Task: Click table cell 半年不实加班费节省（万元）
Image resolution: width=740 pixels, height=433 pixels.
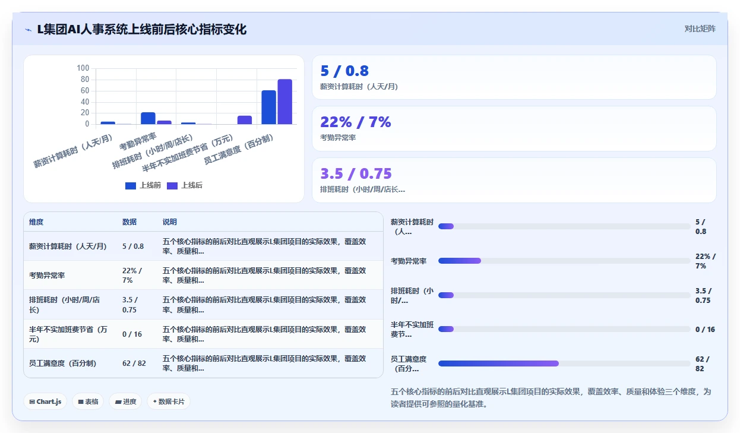Action: tap(70, 334)
